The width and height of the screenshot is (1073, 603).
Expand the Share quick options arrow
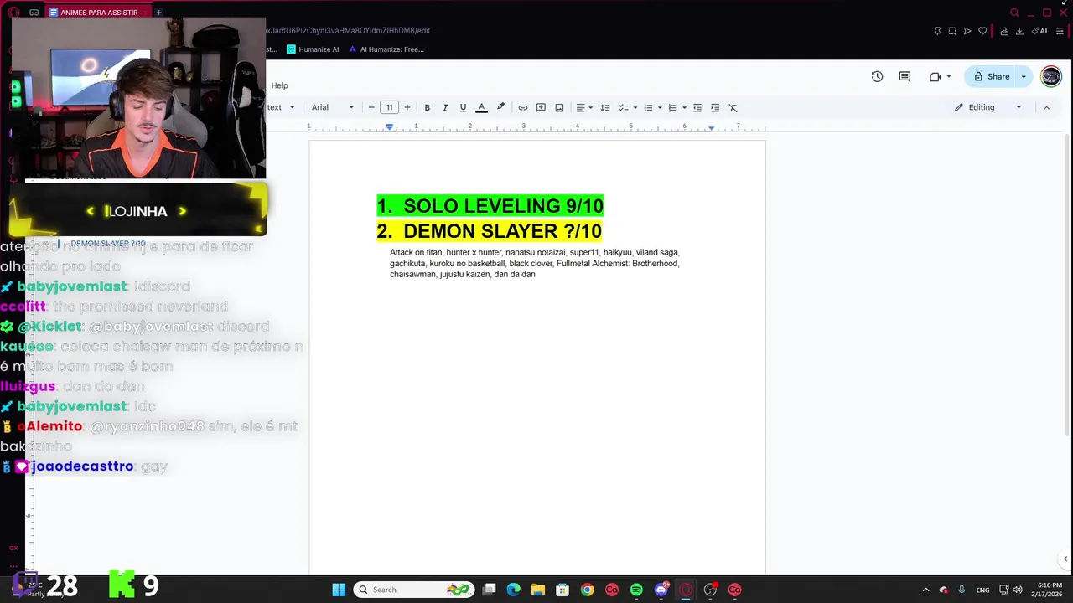click(x=1024, y=76)
